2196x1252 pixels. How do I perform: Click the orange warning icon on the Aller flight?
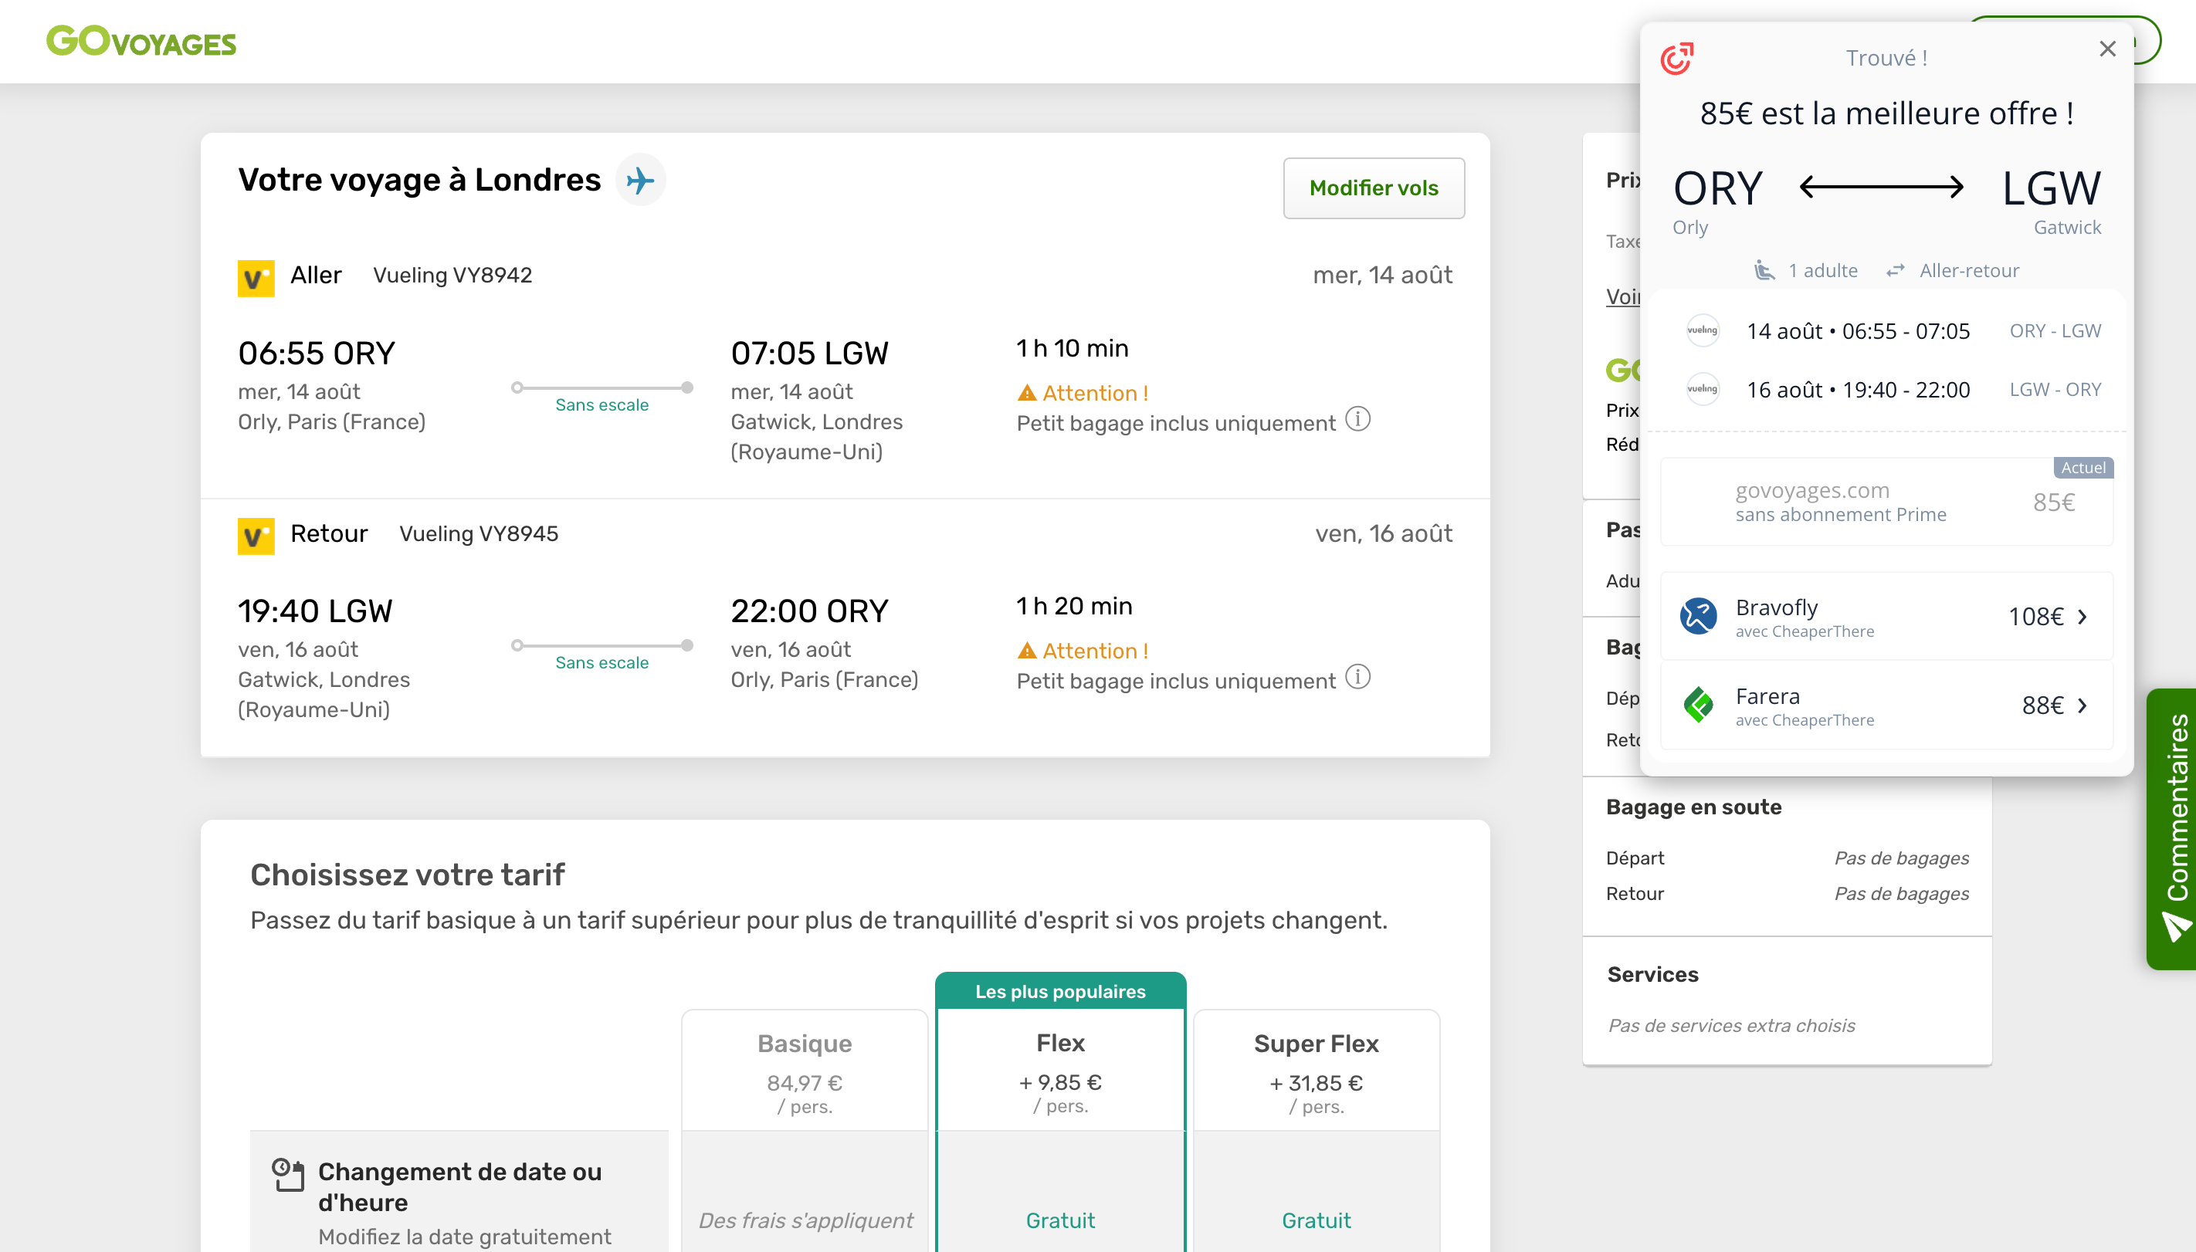pos(1026,393)
